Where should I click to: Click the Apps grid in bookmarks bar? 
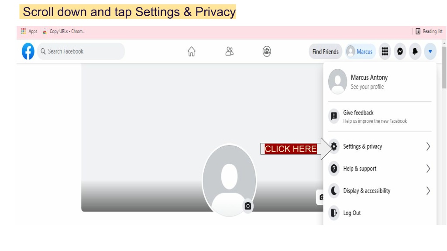pos(29,31)
